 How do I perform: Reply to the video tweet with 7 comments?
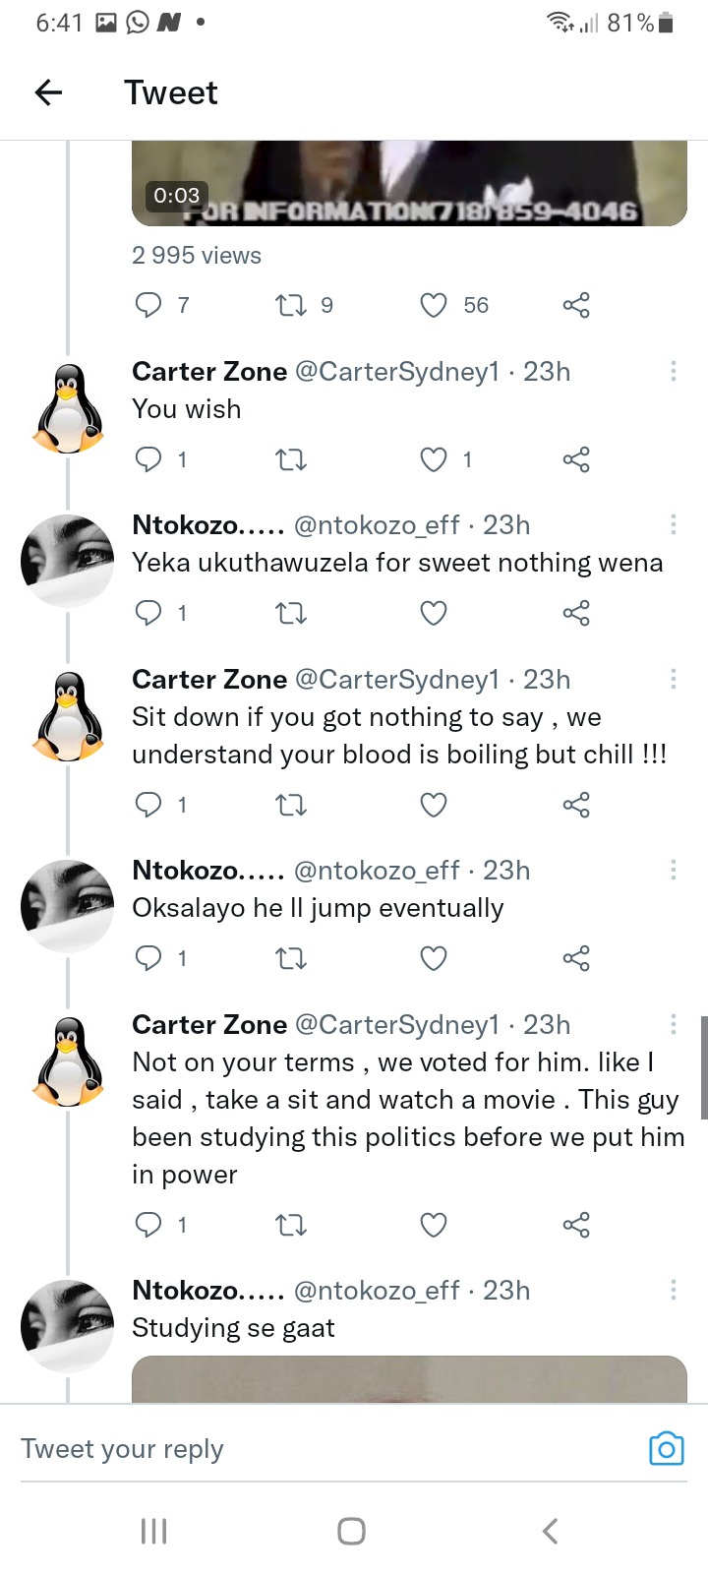tap(147, 305)
